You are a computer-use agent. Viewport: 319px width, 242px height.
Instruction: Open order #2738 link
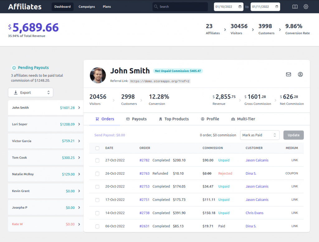(144, 213)
